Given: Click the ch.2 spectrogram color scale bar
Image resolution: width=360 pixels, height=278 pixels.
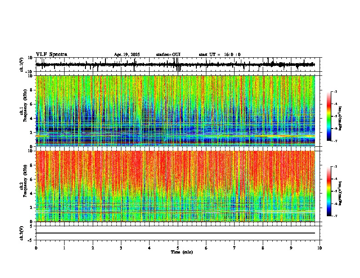Looking at the screenshot, I should point(329,191).
